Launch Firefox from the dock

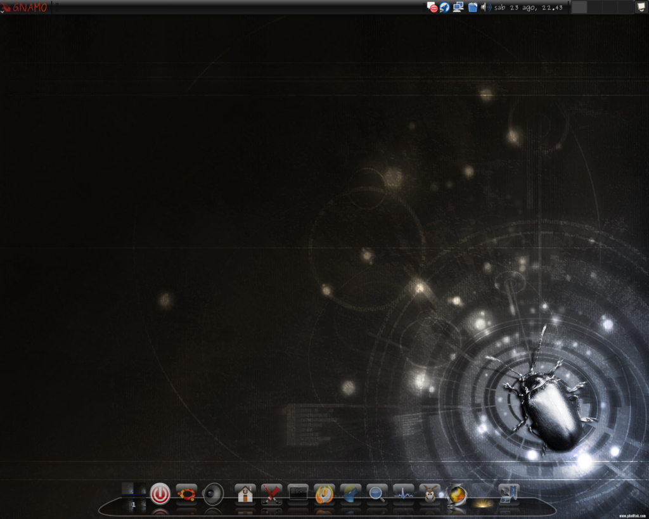pos(324,493)
